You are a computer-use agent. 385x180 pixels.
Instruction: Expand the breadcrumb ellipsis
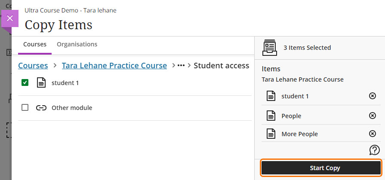point(181,66)
